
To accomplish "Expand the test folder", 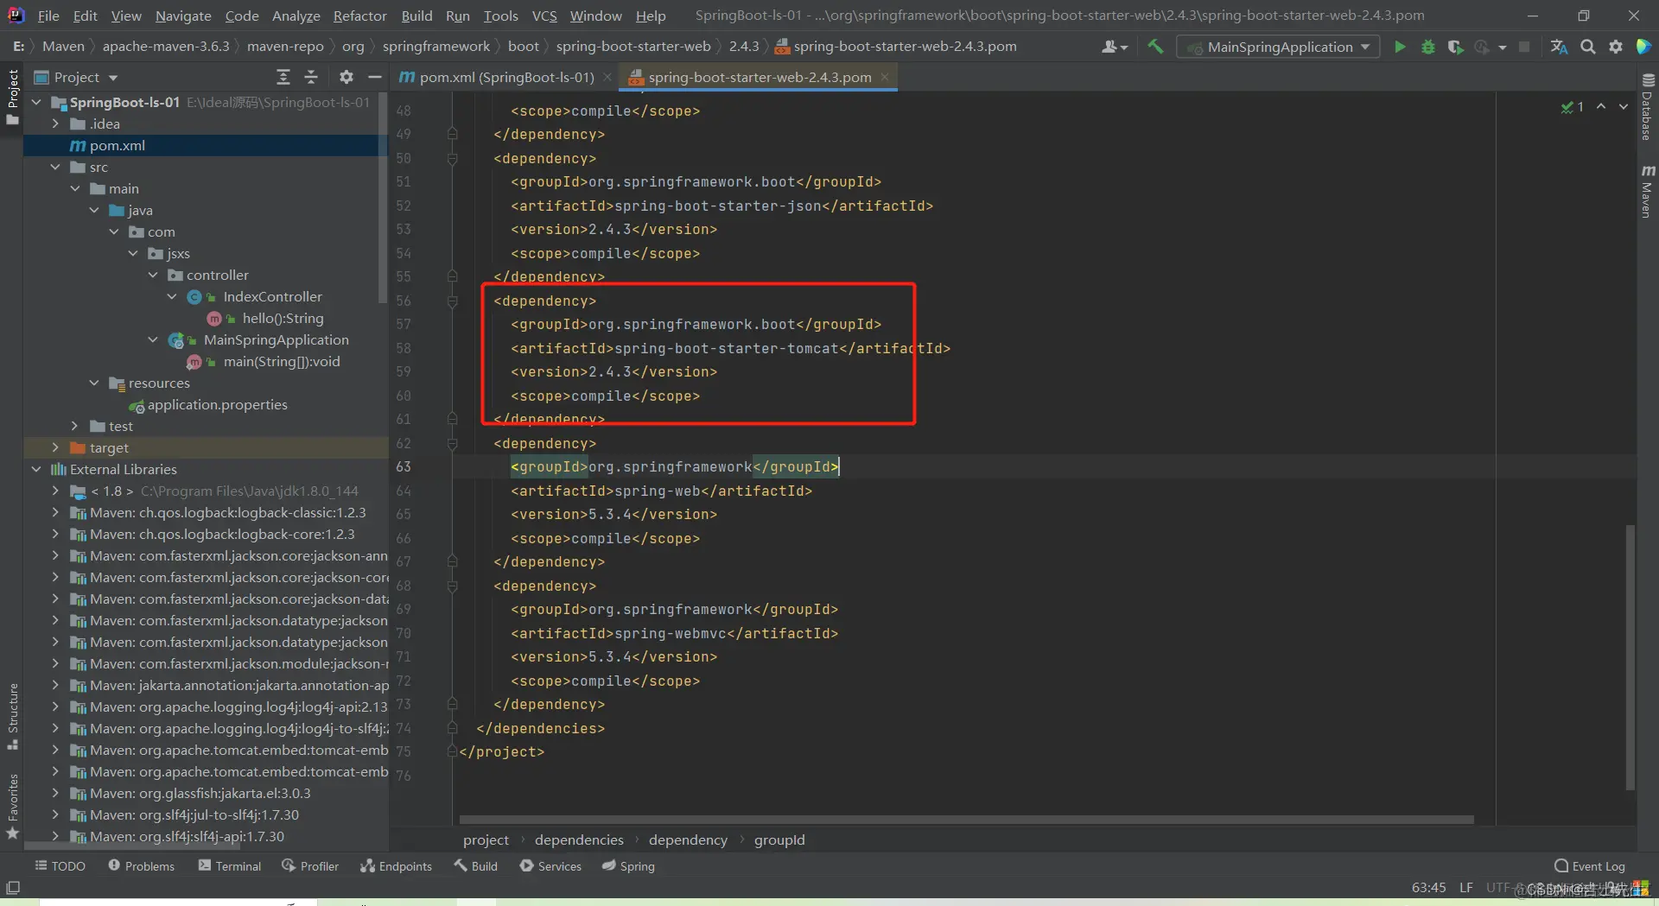I will (x=75, y=427).
